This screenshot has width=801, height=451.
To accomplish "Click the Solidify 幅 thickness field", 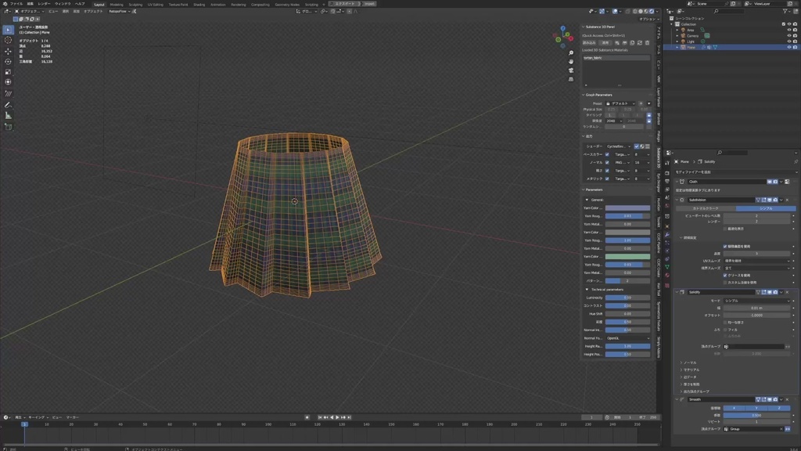I will (756, 308).
